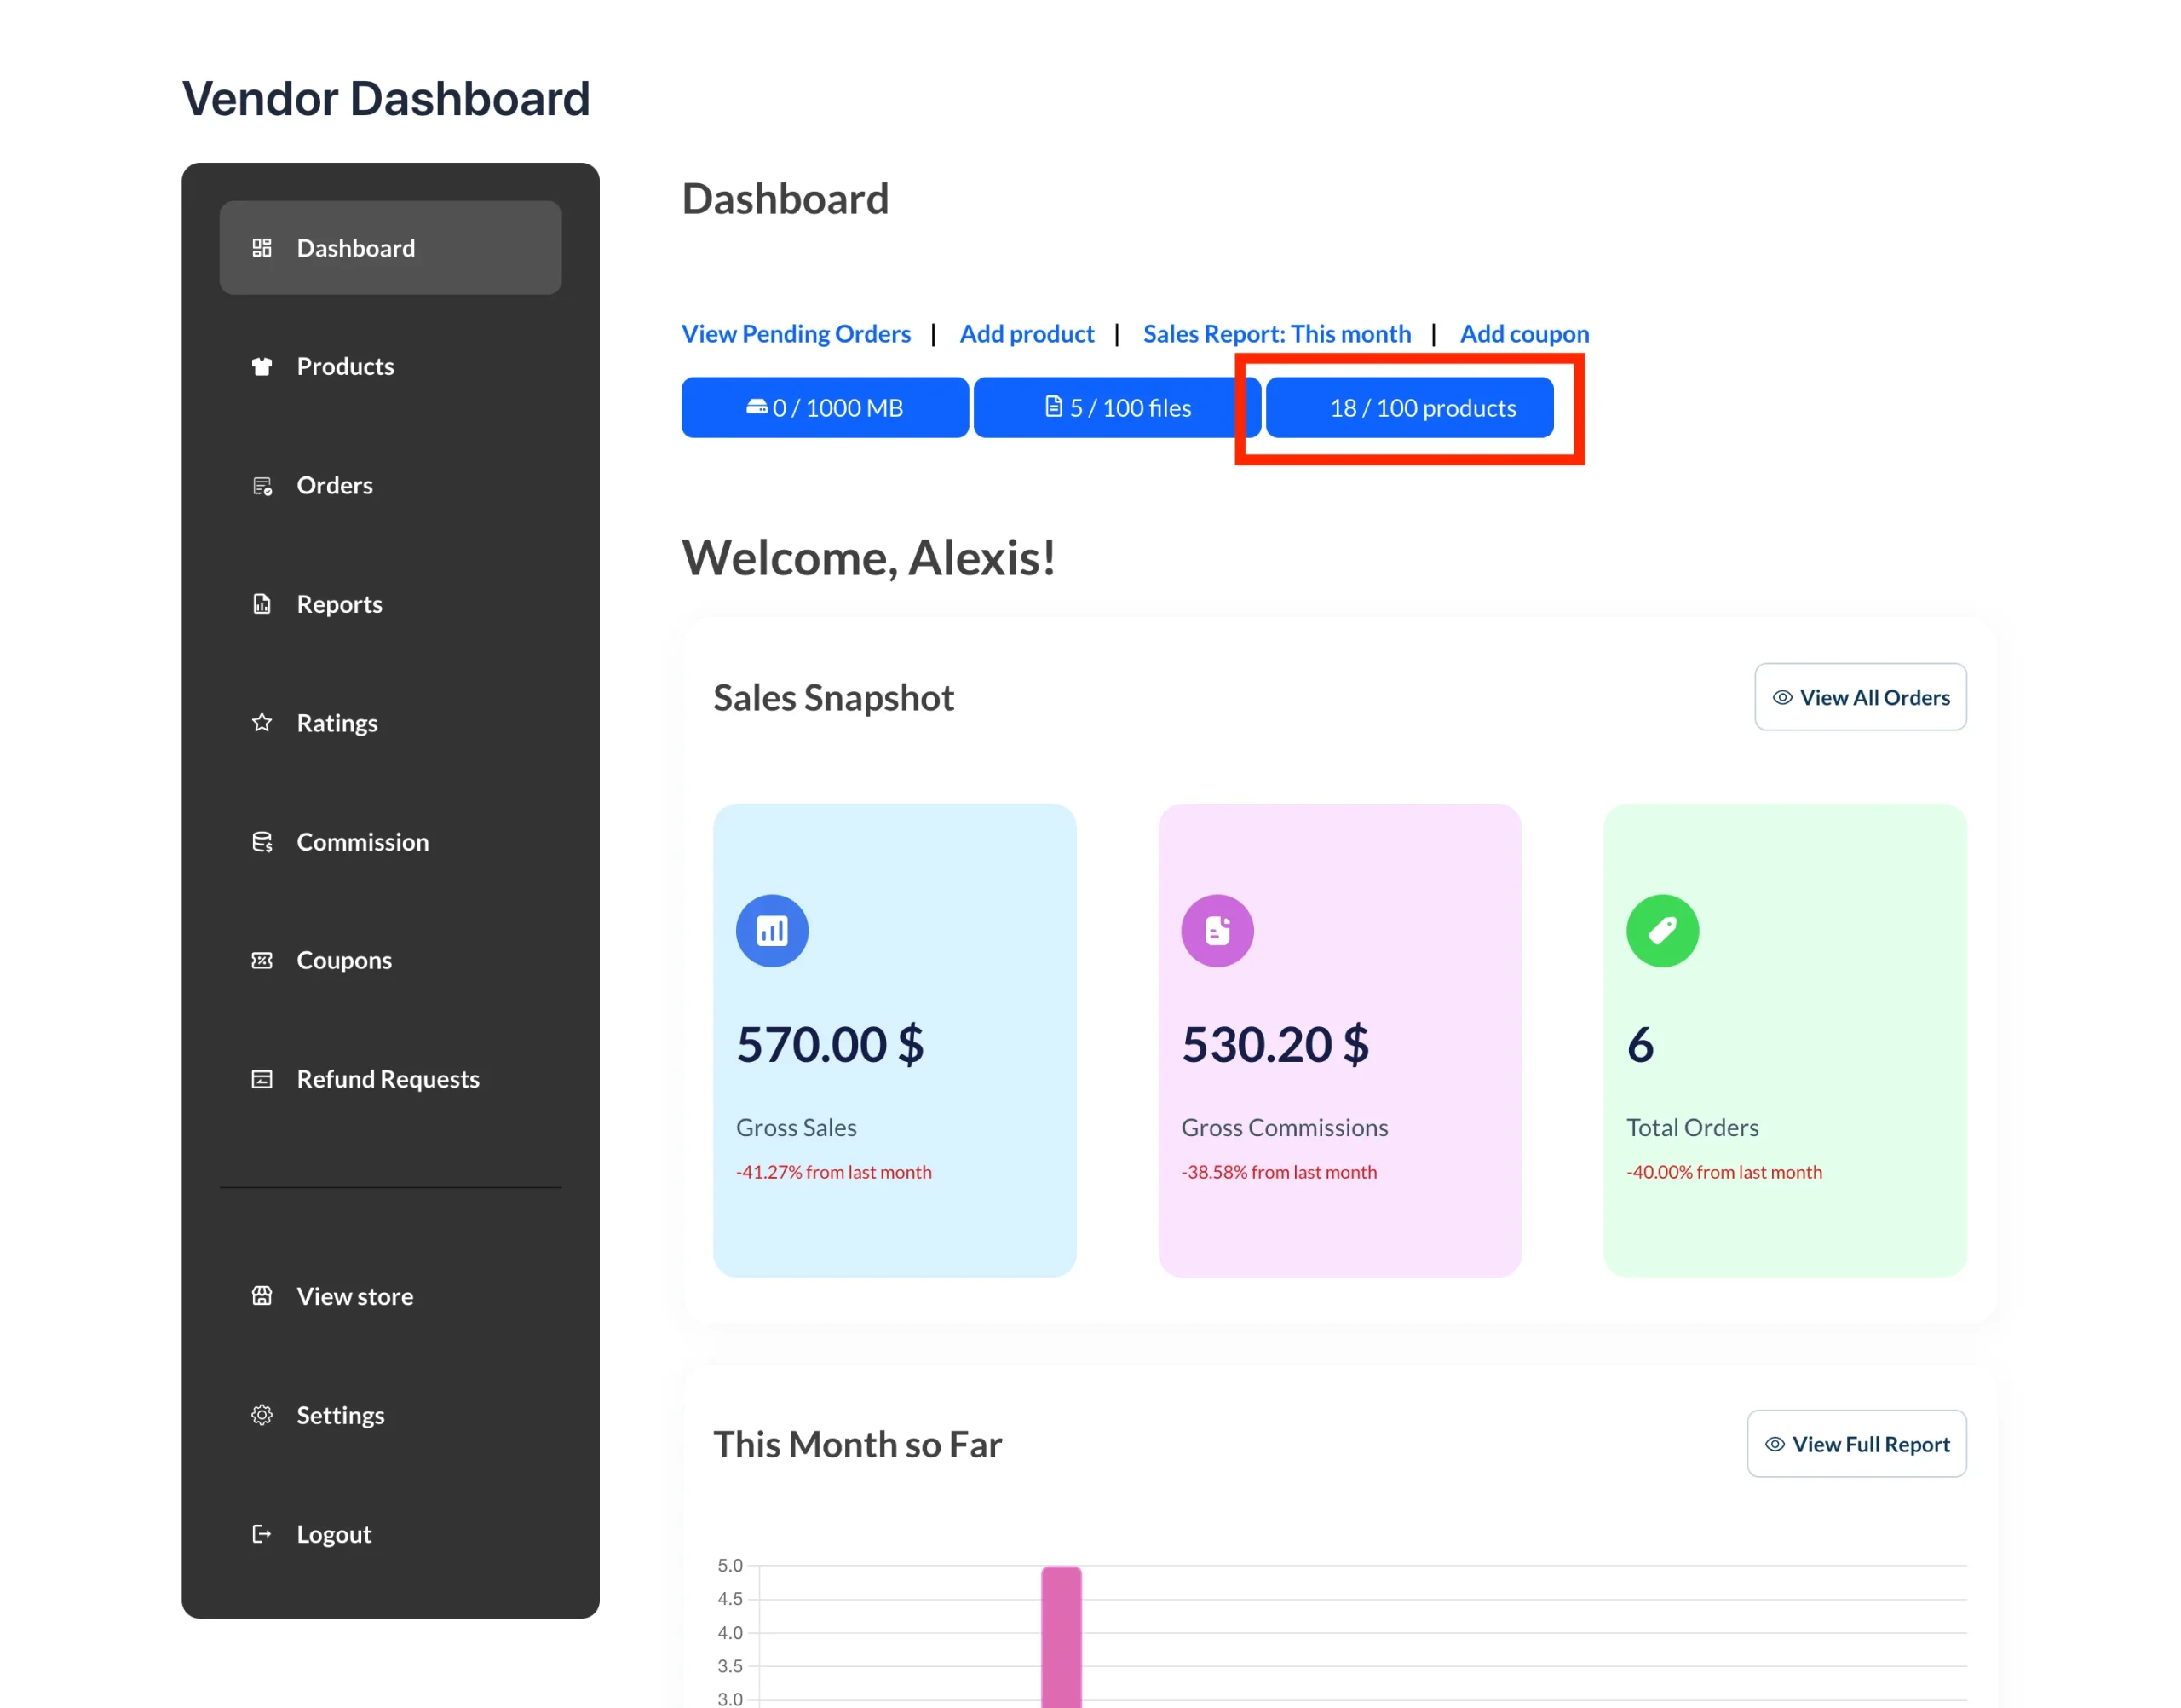Click the Add coupon link

pos(1524,333)
